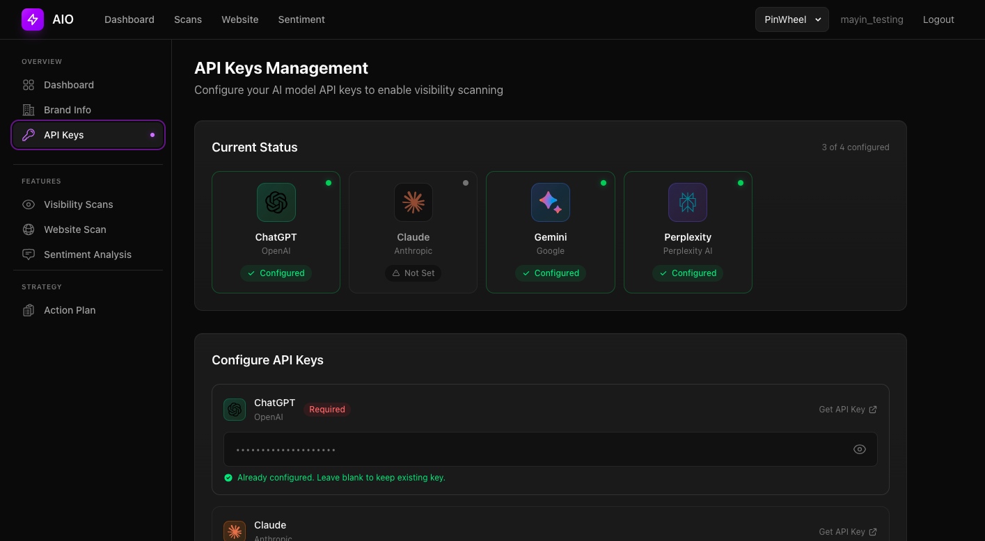
Task: Click the Configured badge under Gemini
Action: pyautogui.click(x=550, y=273)
